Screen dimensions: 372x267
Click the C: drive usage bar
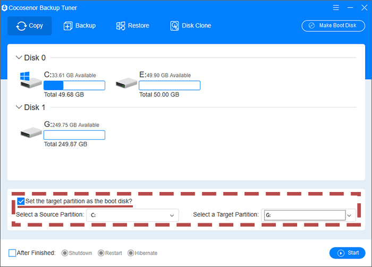coord(74,85)
